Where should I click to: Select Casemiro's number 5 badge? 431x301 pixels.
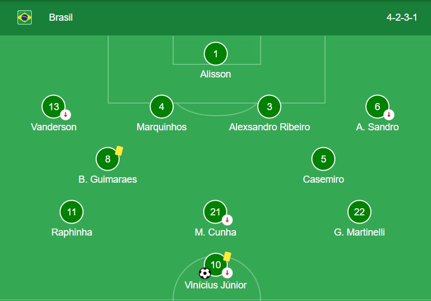coord(323,159)
